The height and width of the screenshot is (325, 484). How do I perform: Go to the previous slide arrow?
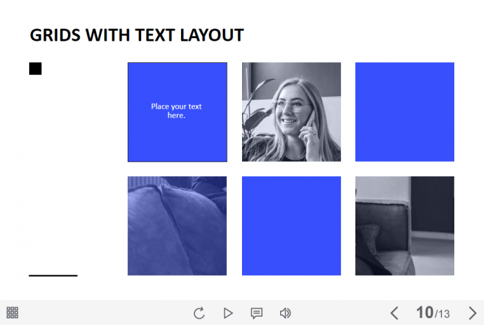(394, 313)
